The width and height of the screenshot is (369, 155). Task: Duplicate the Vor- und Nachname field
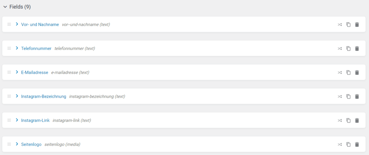tap(348, 24)
